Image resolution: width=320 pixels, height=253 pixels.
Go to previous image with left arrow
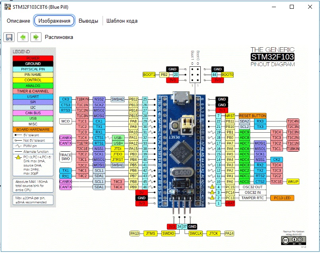[x=23, y=37]
